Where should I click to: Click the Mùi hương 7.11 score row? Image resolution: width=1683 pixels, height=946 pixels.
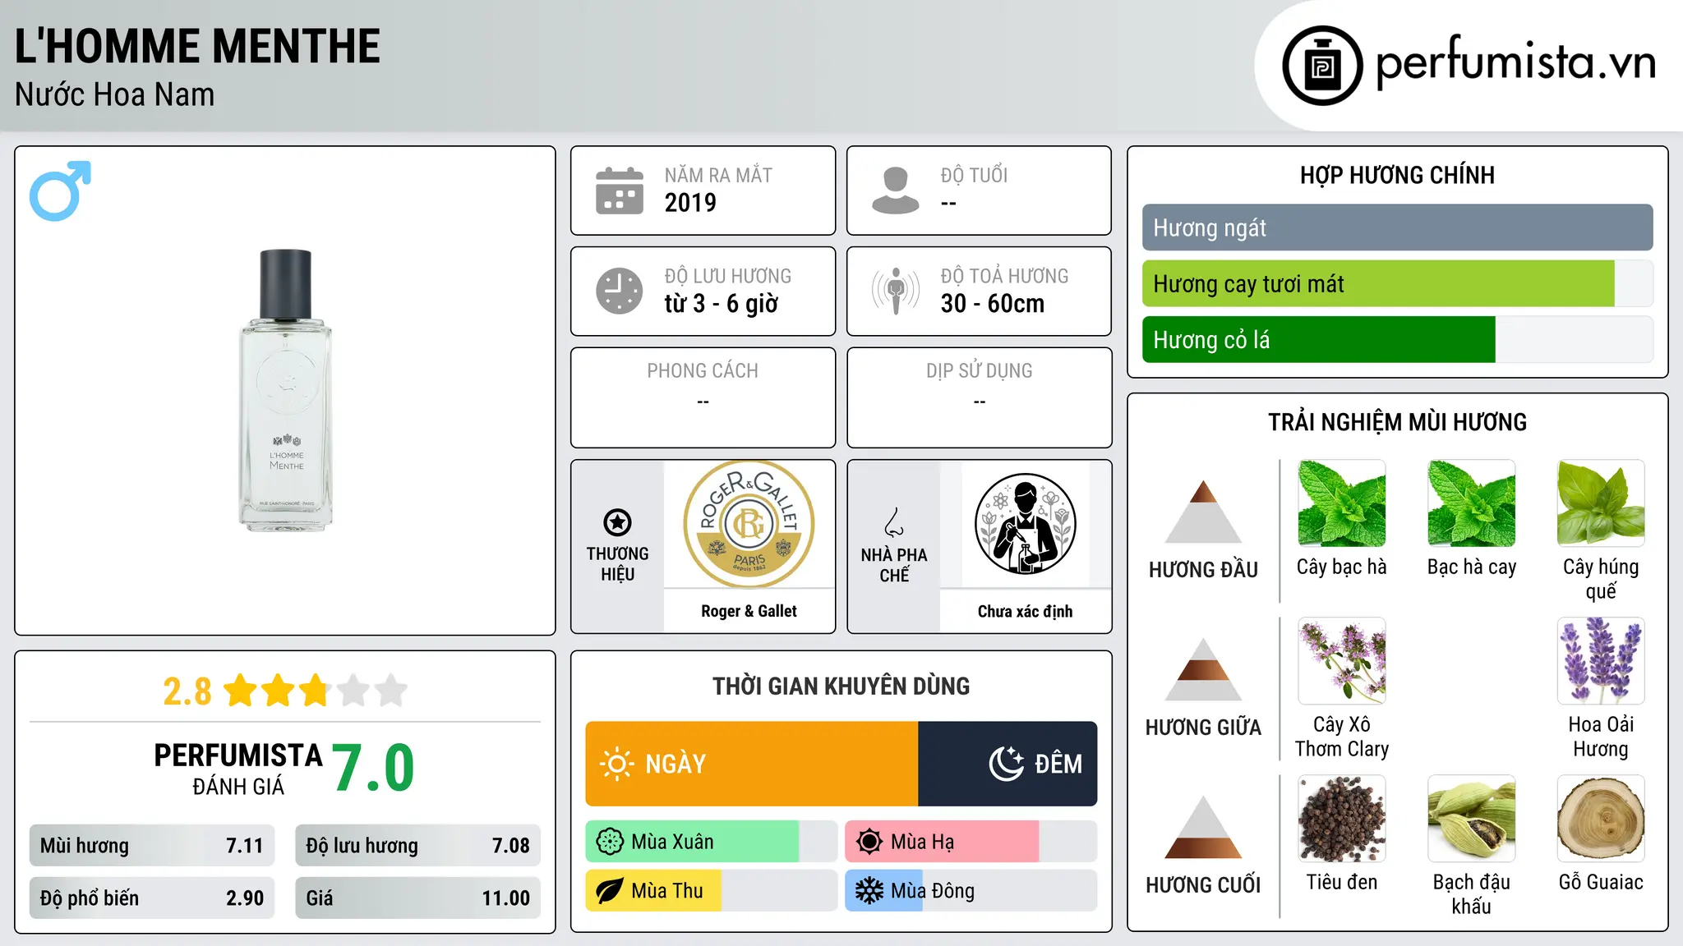pos(152,846)
